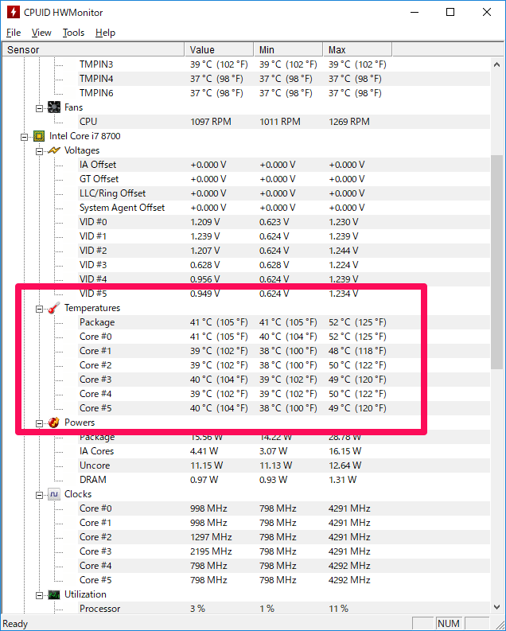Select the IA Offset voltage row
The width and height of the screenshot is (506, 631).
click(x=284, y=165)
